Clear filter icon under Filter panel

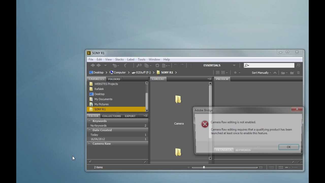click(x=145, y=162)
